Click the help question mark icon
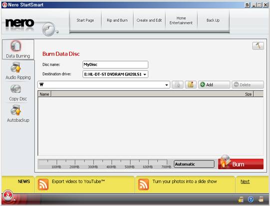Screen dimensions: 270x206 [x=251, y=199]
